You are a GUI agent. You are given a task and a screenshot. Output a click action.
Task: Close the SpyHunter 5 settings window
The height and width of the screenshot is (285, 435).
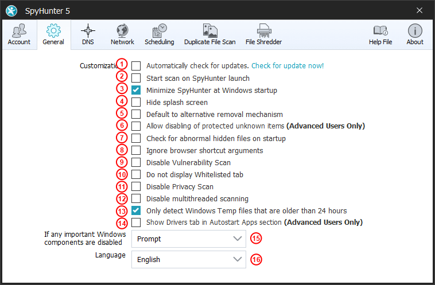pos(420,10)
